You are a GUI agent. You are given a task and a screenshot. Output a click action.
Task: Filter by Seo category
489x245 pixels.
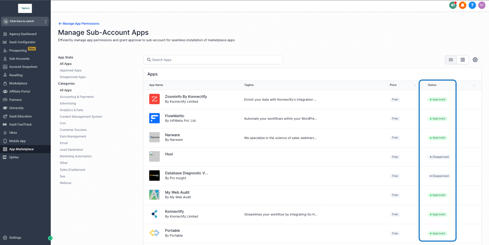(62, 176)
